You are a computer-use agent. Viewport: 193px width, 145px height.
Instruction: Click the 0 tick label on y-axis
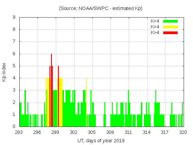point(14,127)
